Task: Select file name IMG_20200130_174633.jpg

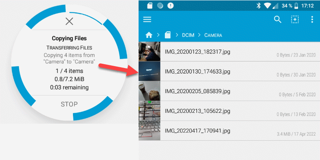Action: click(x=198, y=71)
